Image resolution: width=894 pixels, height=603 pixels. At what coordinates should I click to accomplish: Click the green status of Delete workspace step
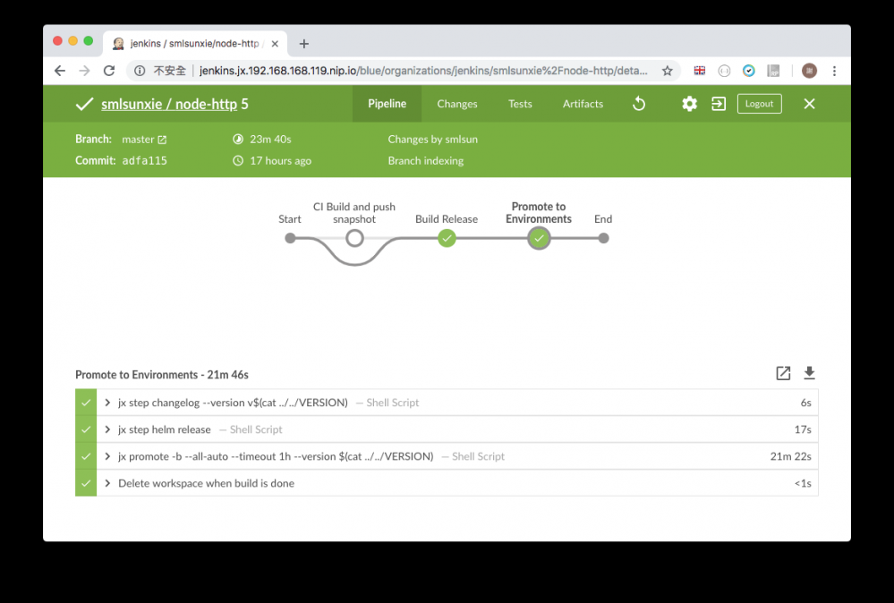tap(86, 483)
